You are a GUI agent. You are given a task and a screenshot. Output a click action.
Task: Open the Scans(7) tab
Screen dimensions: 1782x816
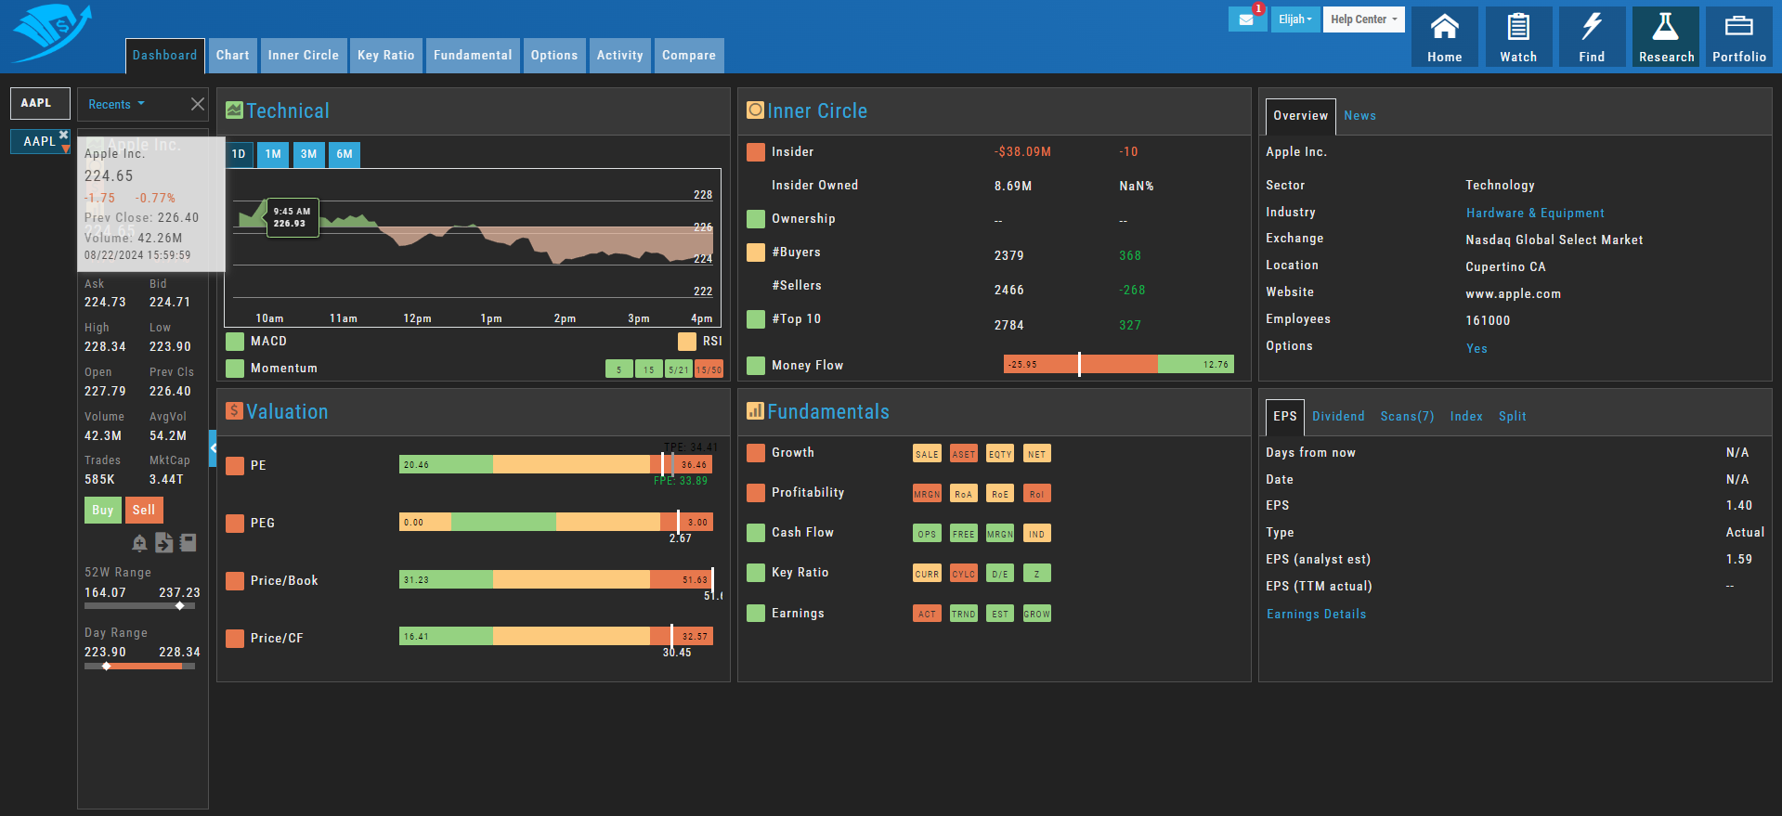(1407, 417)
